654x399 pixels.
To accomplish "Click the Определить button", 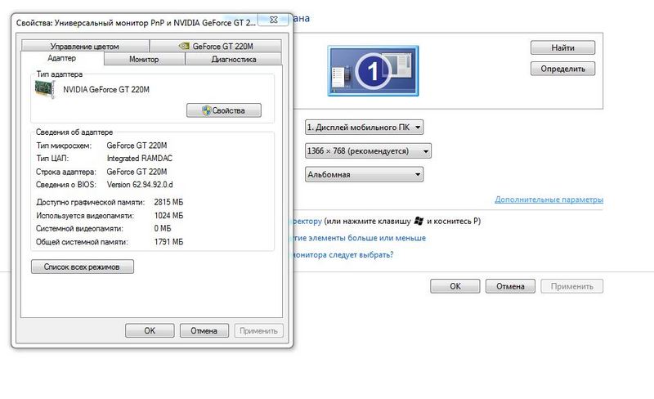I will click(x=562, y=69).
